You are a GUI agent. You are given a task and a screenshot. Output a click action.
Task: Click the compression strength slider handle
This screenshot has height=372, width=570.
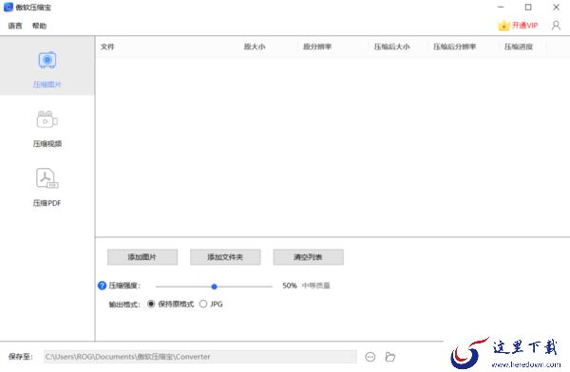(214, 287)
